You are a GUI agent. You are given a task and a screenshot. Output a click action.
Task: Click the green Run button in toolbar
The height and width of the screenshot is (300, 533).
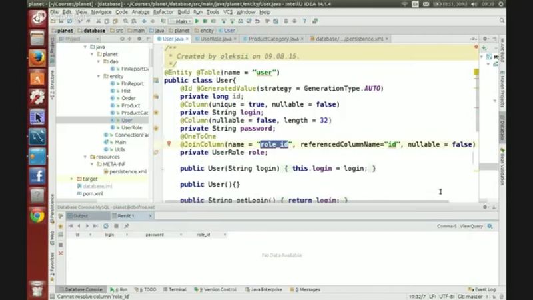(x=197, y=21)
